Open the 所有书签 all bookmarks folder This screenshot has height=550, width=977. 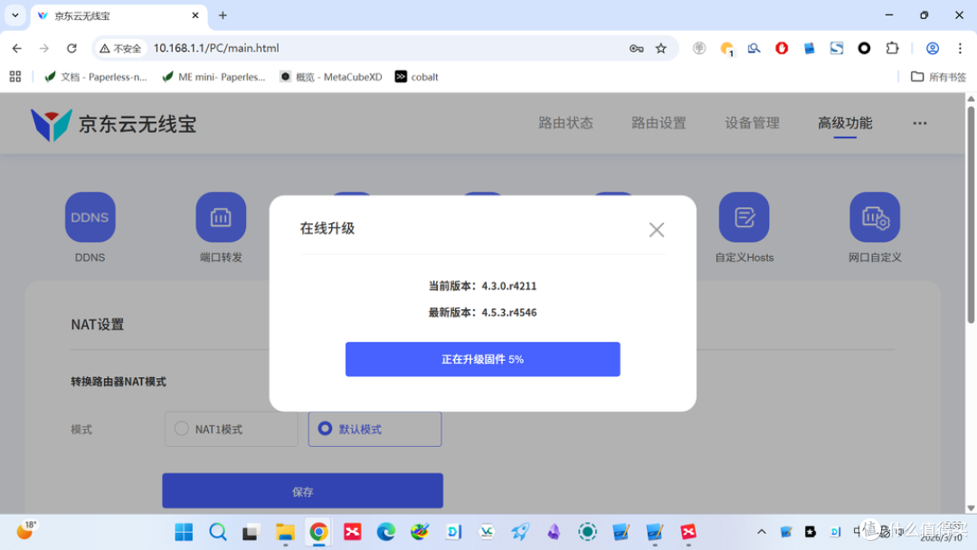[x=938, y=77]
